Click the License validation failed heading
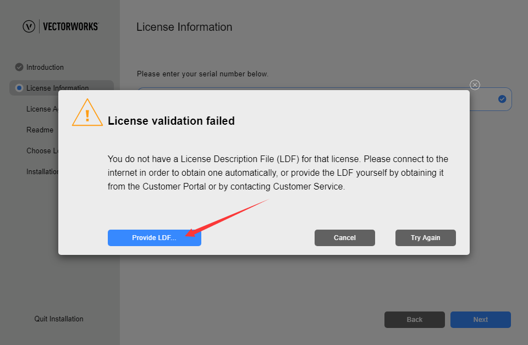 (x=171, y=121)
